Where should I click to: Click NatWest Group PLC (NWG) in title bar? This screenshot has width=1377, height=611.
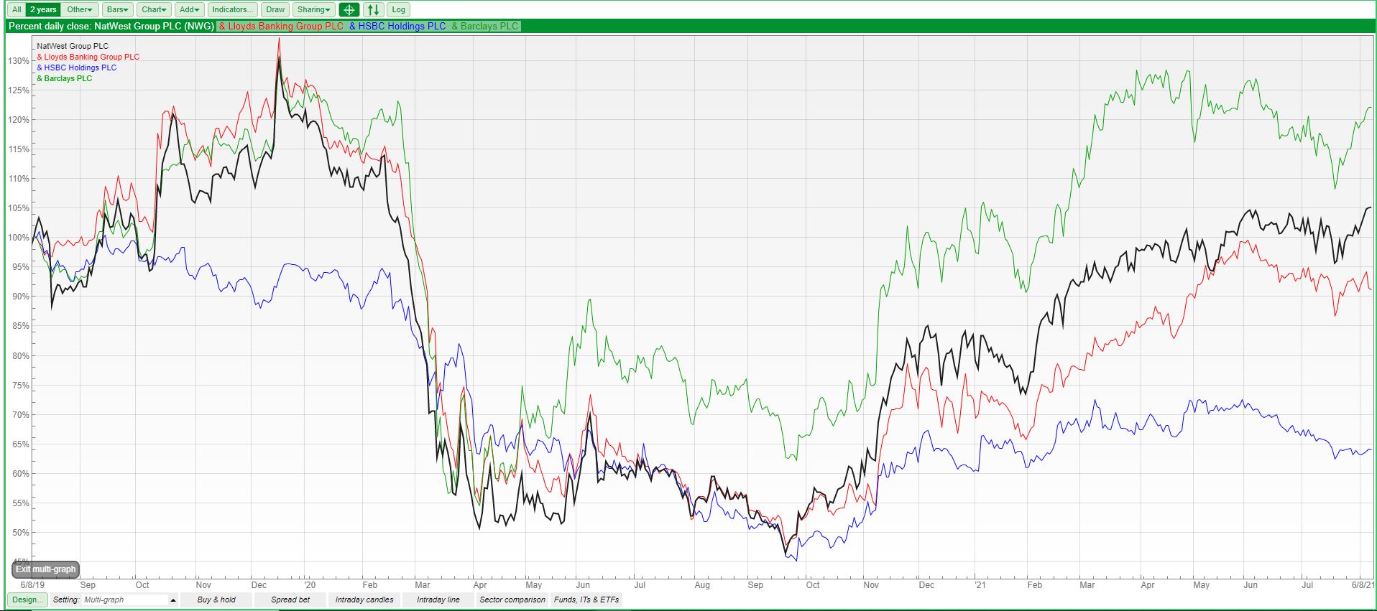coord(154,27)
